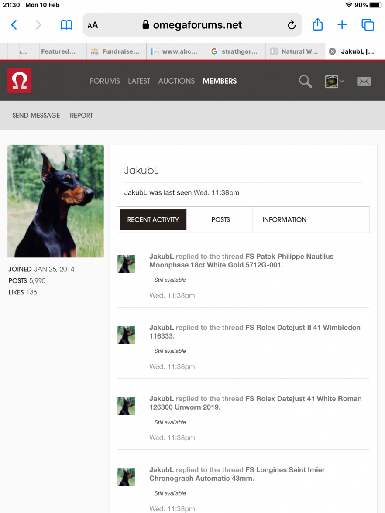Open Rolex Datejust II 41 Wimbledon thread
Viewport: 385px width, 513px height.
[255, 332]
